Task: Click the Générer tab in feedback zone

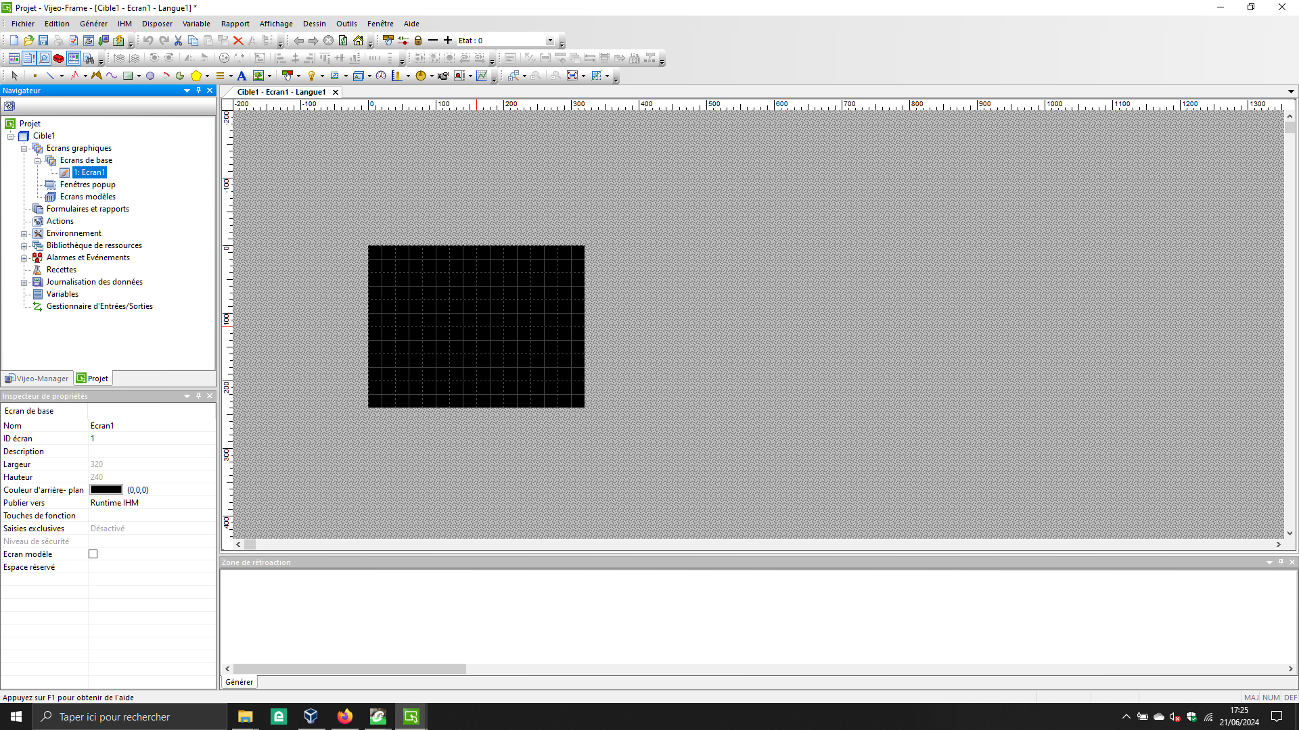Action: click(x=240, y=682)
